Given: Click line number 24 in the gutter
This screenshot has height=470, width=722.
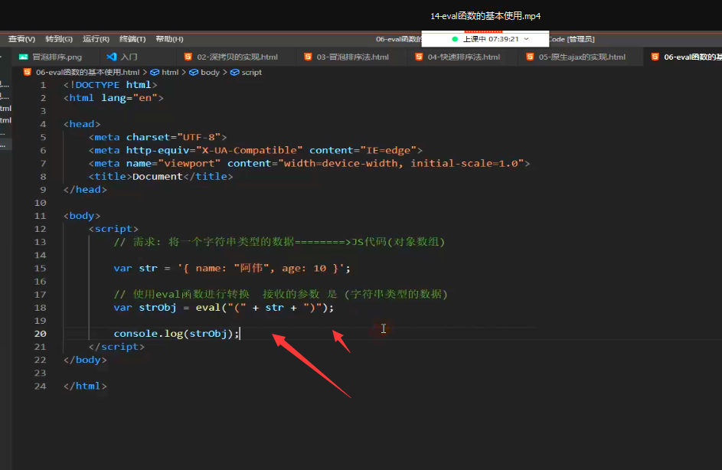Looking at the screenshot, I should coord(40,386).
